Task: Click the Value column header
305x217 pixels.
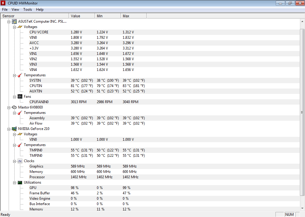Action: [x=82, y=16]
